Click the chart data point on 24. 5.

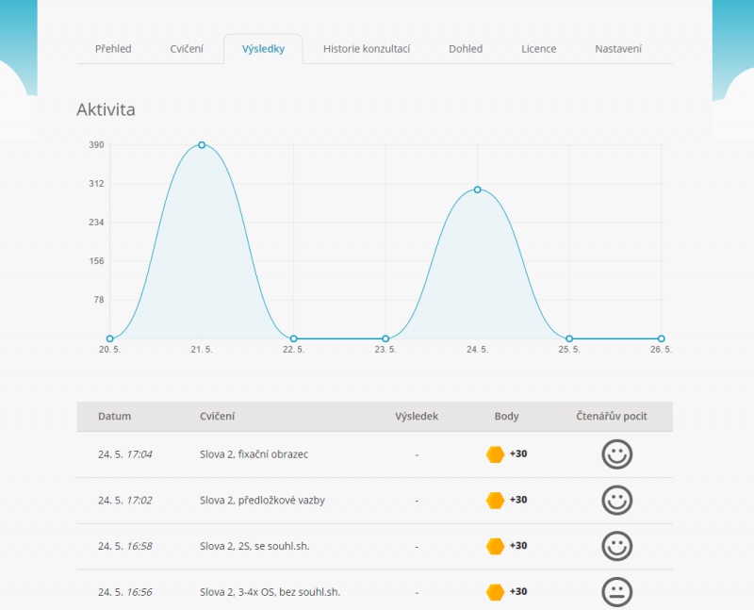point(478,190)
